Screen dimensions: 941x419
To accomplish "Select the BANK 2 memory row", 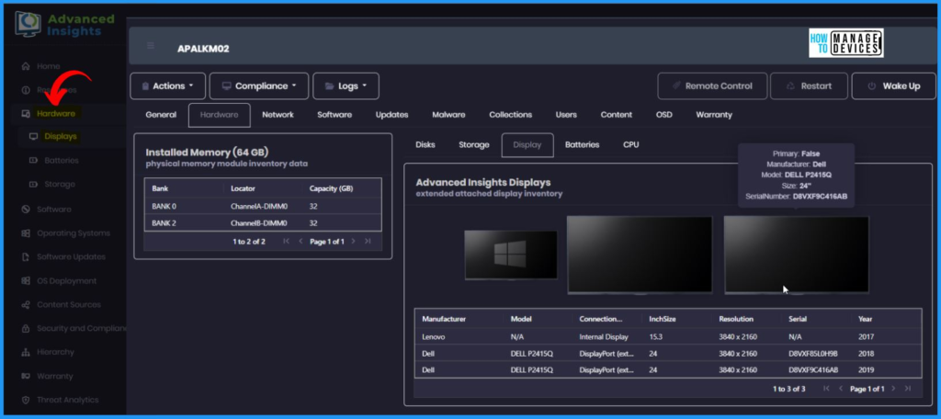I will pos(263,222).
